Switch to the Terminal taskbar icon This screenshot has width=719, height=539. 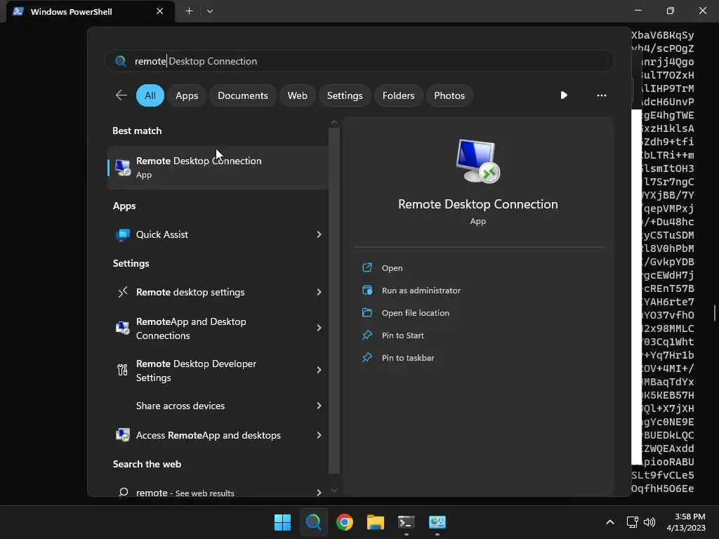pos(407,522)
